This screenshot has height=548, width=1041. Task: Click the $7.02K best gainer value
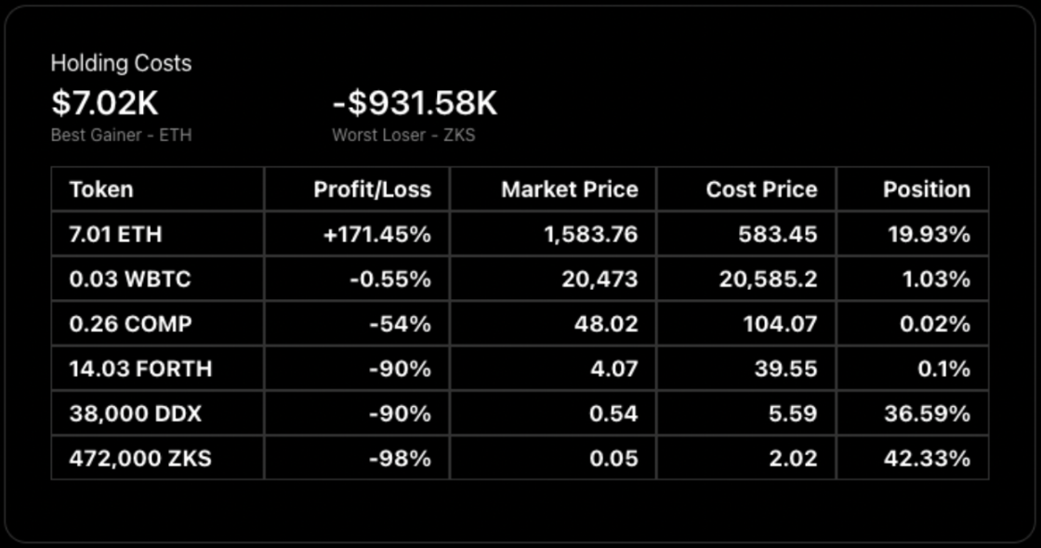point(104,103)
